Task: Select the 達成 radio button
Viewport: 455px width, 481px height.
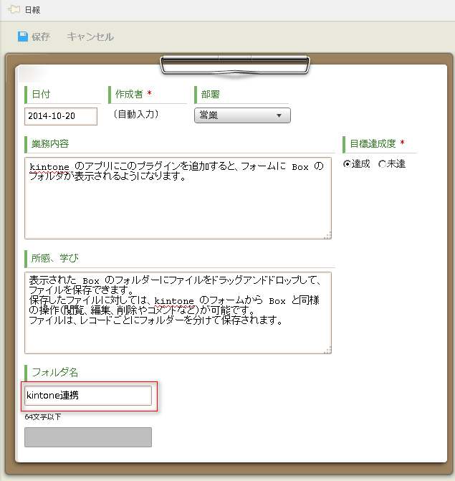Action: (347, 164)
